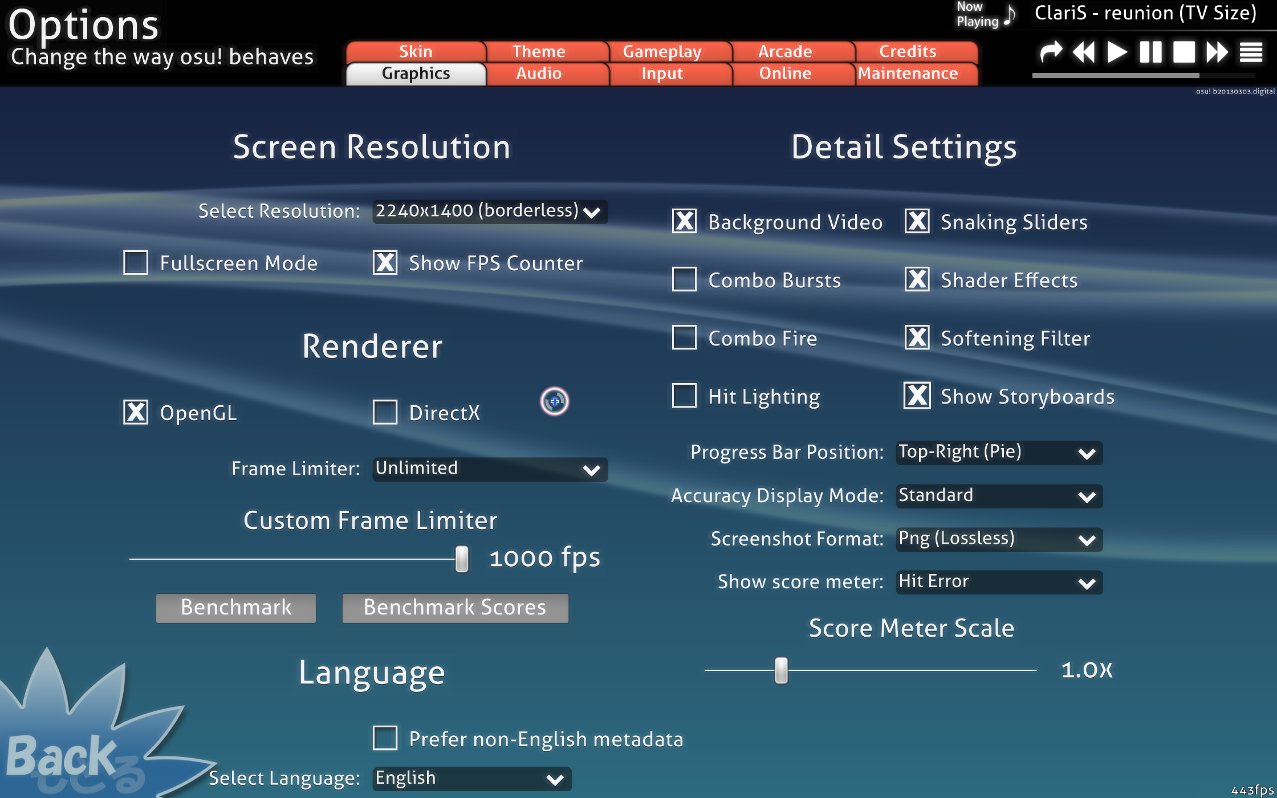This screenshot has height=798, width=1277.
Task: Select the DirectX renderer checkbox
Action: [385, 412]
